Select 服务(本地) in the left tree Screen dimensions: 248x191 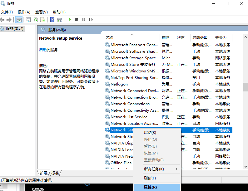coord(14,29)
